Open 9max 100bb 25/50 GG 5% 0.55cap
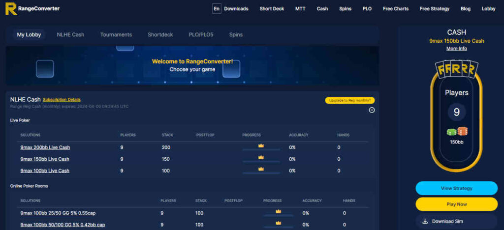Screen dimensions: 504x230 (58, 213)
